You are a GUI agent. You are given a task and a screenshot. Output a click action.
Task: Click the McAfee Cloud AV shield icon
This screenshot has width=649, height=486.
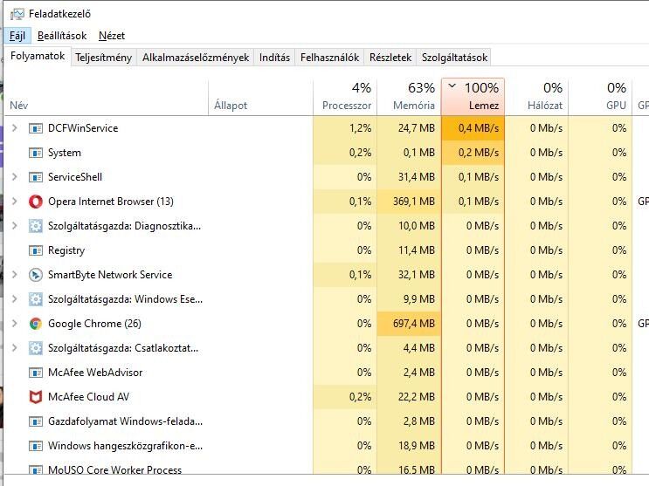pyautogui.click(x=36, y=397)
